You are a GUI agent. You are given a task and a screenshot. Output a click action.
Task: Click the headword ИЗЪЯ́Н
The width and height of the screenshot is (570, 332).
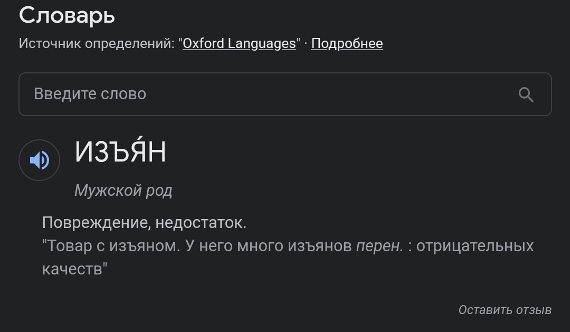coord(120,150)
